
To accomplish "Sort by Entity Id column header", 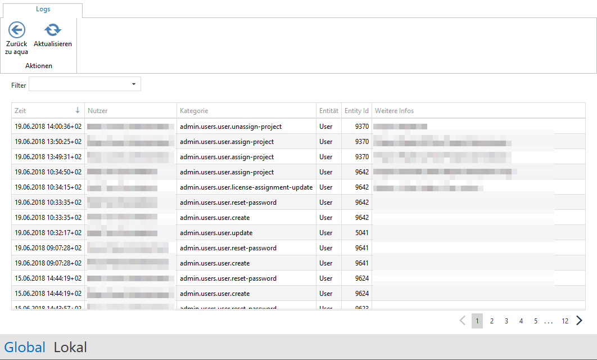I will (356, 111).
